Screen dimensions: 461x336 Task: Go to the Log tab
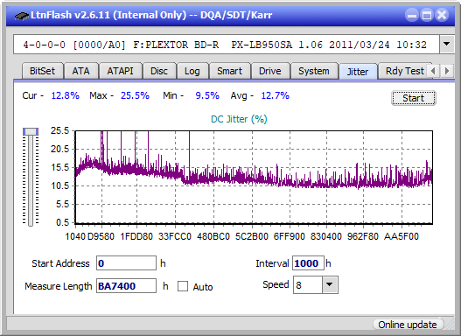(x=192, y=71)
